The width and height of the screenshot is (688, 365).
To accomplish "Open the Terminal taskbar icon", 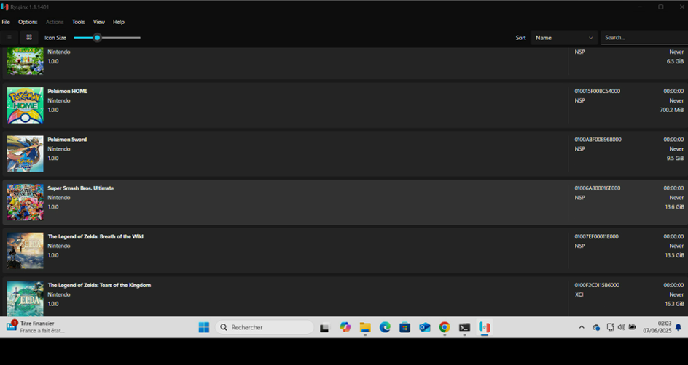I will 464,327.
